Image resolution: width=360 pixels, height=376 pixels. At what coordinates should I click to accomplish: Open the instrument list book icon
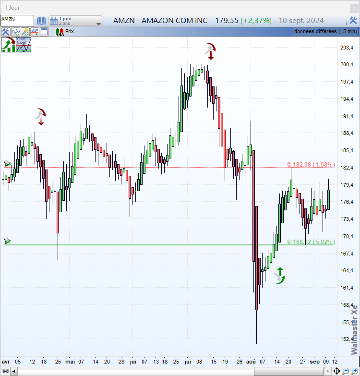click(x=41, y=21)
